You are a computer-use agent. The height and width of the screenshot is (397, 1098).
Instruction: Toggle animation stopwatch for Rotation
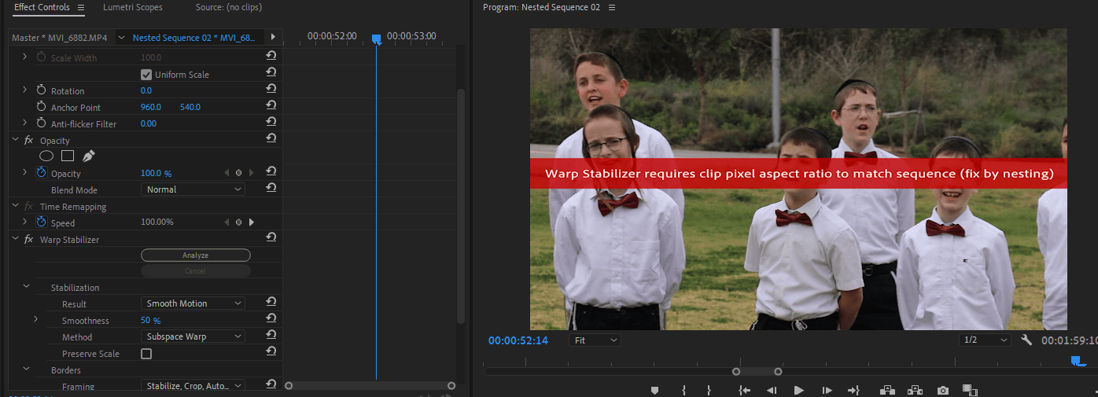[42, 90]
